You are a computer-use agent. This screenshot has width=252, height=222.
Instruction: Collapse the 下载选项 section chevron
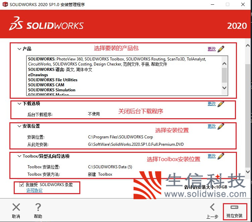click(x=19, y=103)
